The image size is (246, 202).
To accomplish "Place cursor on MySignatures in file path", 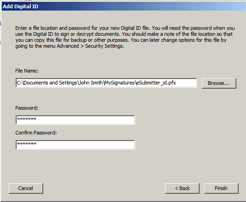I will (x=120, y=83).
